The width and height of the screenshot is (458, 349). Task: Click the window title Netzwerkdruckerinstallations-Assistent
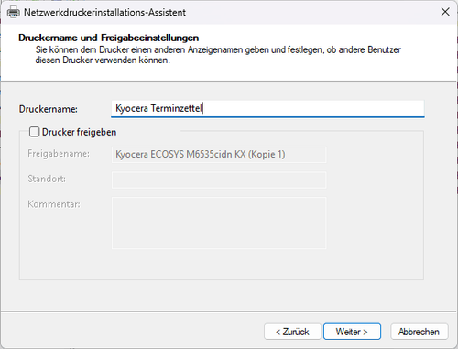(x=104, y=12)
